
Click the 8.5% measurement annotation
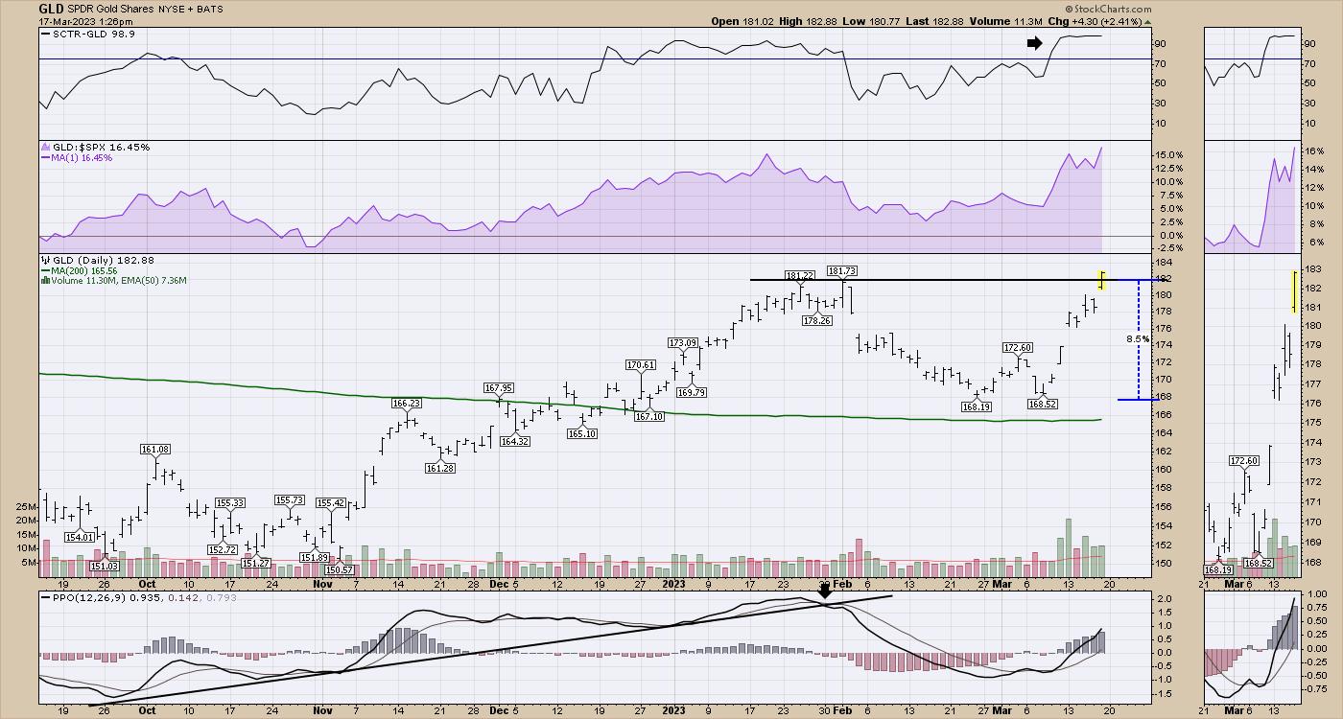click(x=1137, y=339)
